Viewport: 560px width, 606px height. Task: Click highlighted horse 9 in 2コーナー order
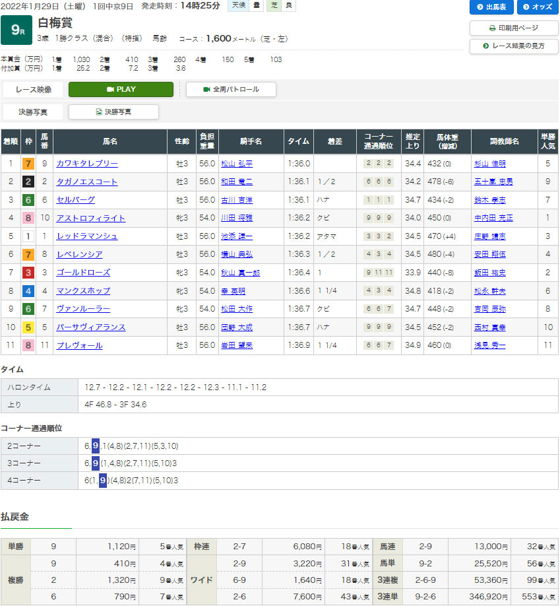pos(96,446)
